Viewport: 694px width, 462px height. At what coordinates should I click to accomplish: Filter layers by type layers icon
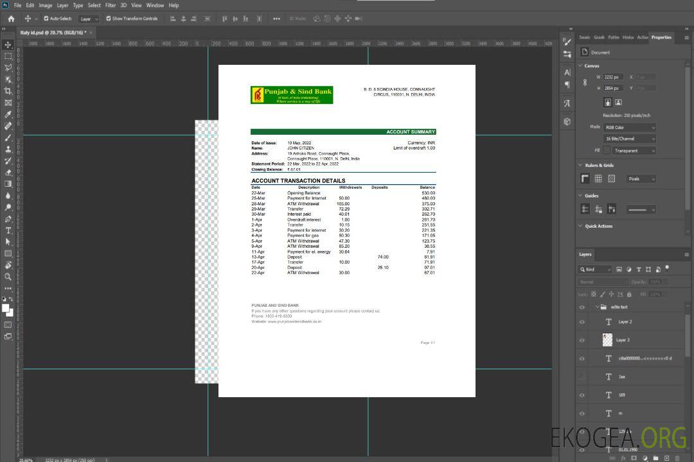pyautogui.click(x=639, y=269)
